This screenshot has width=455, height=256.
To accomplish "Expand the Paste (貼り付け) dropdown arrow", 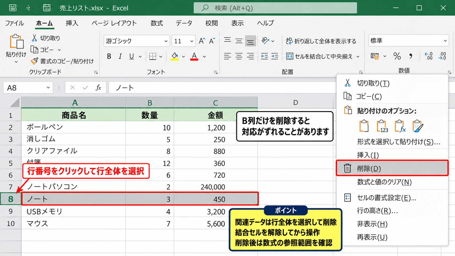I will [16, 62].
